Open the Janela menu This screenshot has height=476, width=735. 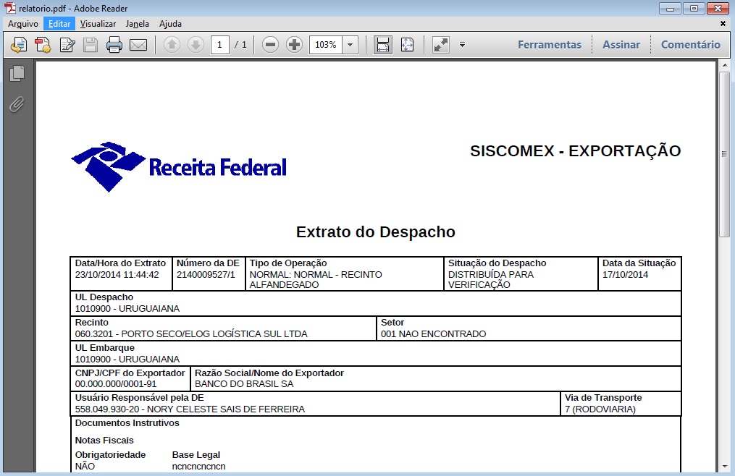pyautogui.click(x=138, y=24)
